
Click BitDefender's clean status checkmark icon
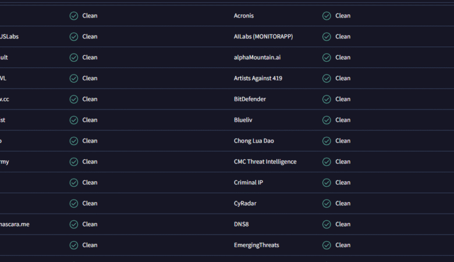click(x=327, y=100)
